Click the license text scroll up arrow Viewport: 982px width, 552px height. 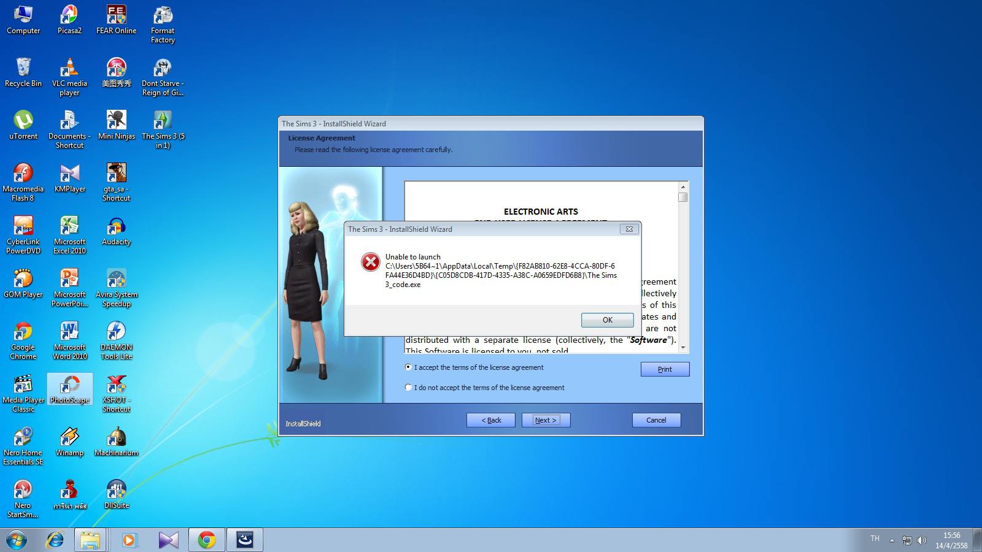682,186
